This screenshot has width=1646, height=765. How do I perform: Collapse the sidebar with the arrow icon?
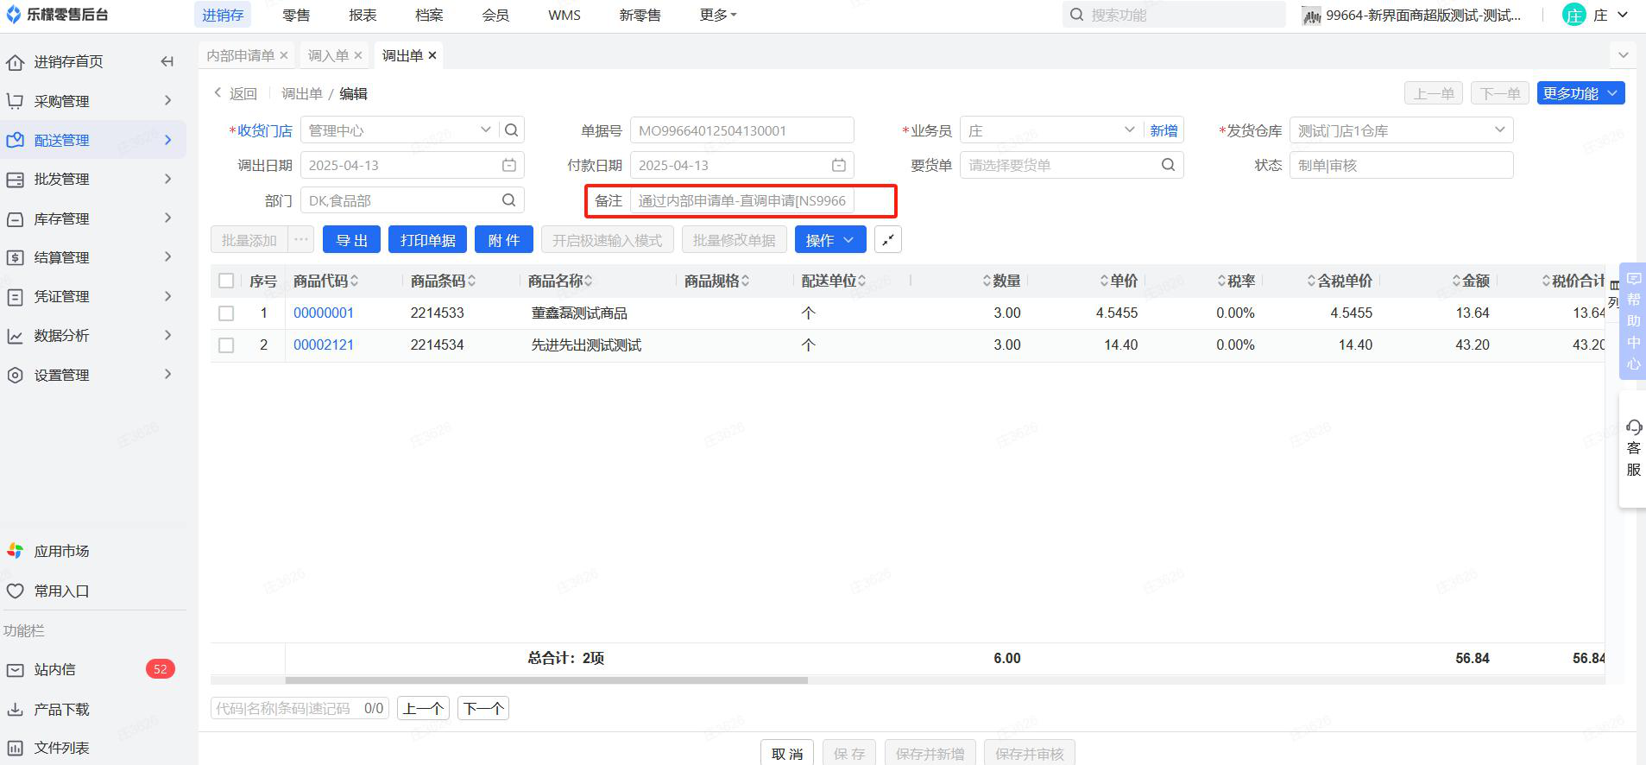[x=167, y=61]
